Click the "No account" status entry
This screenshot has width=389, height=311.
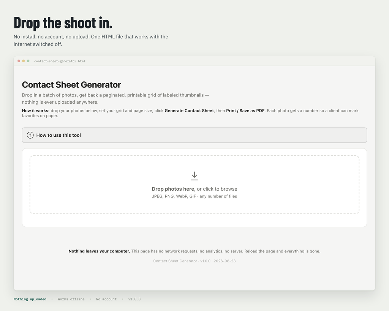(x=106, y=299)
